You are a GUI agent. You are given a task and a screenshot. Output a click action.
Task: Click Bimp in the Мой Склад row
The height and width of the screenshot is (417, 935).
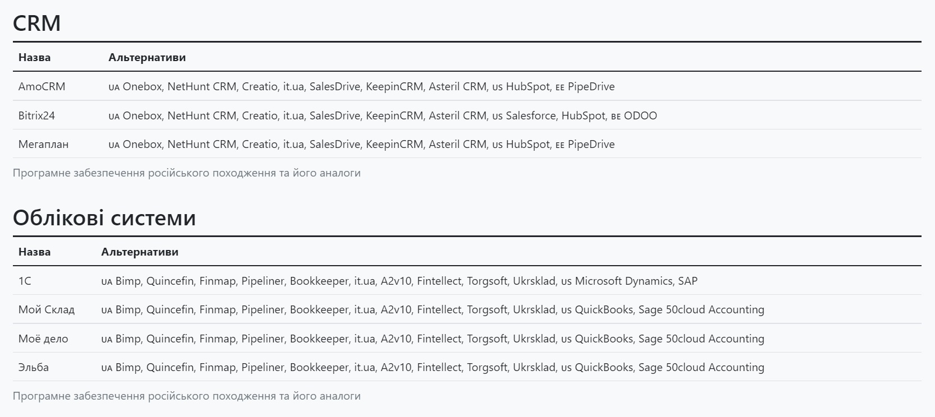tap(128, 309)
